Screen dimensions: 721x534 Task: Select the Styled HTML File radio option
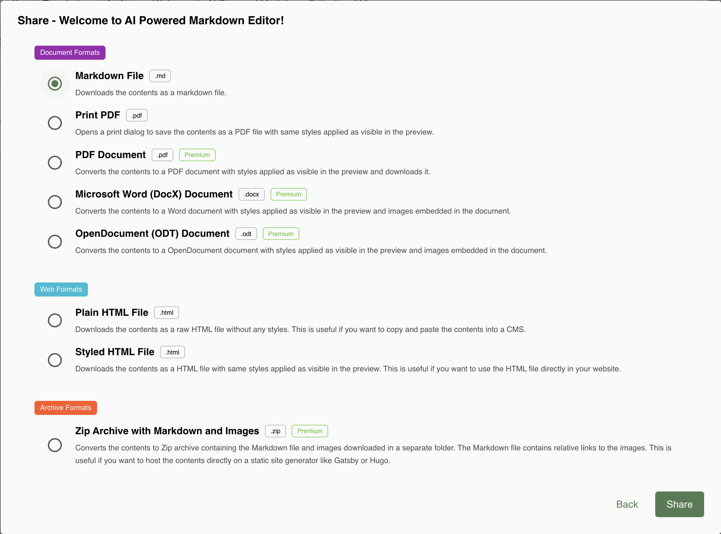click(x=55, y=360)
